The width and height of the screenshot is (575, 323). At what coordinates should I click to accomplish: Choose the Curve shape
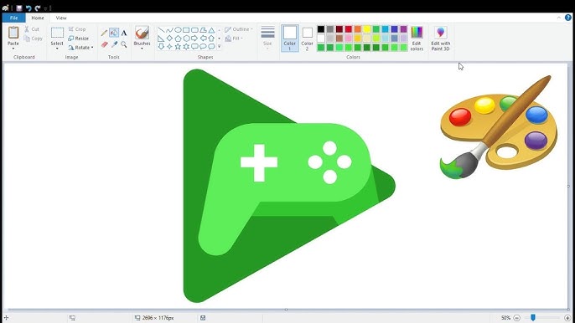(169, 30)
